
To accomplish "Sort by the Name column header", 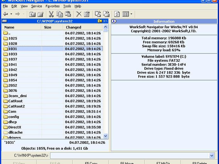I will [22, 27].
